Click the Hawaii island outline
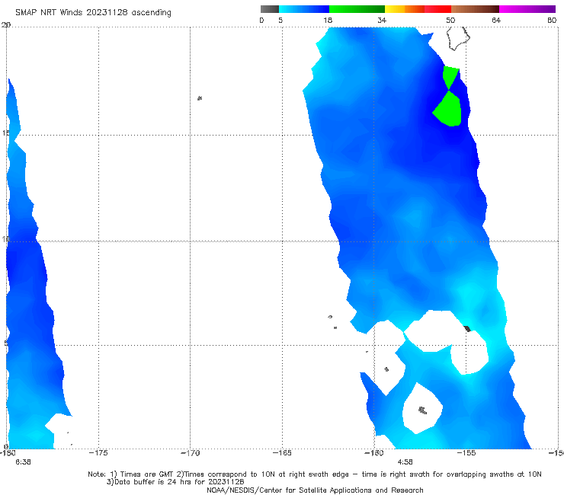The image size is (564, 495). pyautogui.click(x=458, y=38)
